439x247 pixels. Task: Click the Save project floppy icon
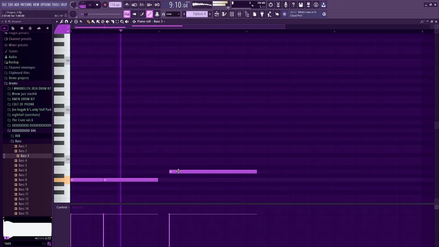tap(301, 5)
